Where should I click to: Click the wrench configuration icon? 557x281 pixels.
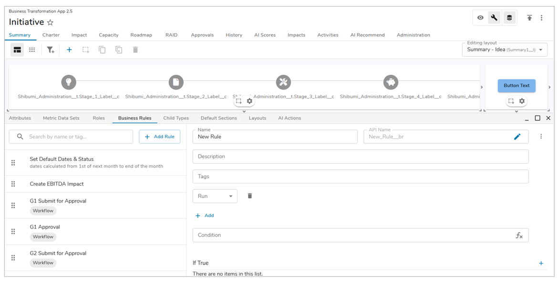(494, 18)
